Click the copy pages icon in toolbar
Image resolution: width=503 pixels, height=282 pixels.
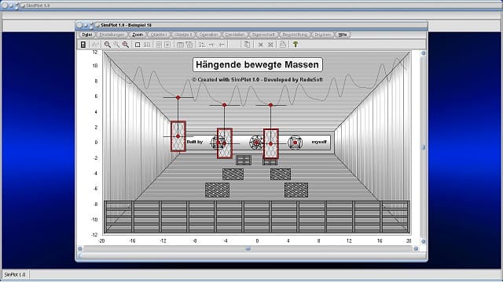247,45
